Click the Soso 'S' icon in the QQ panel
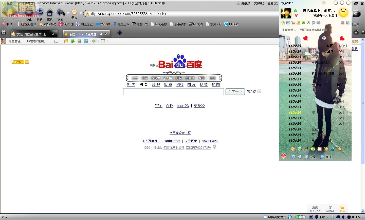The height and width of the screenshot is (220, 365). tap(308, 23)
